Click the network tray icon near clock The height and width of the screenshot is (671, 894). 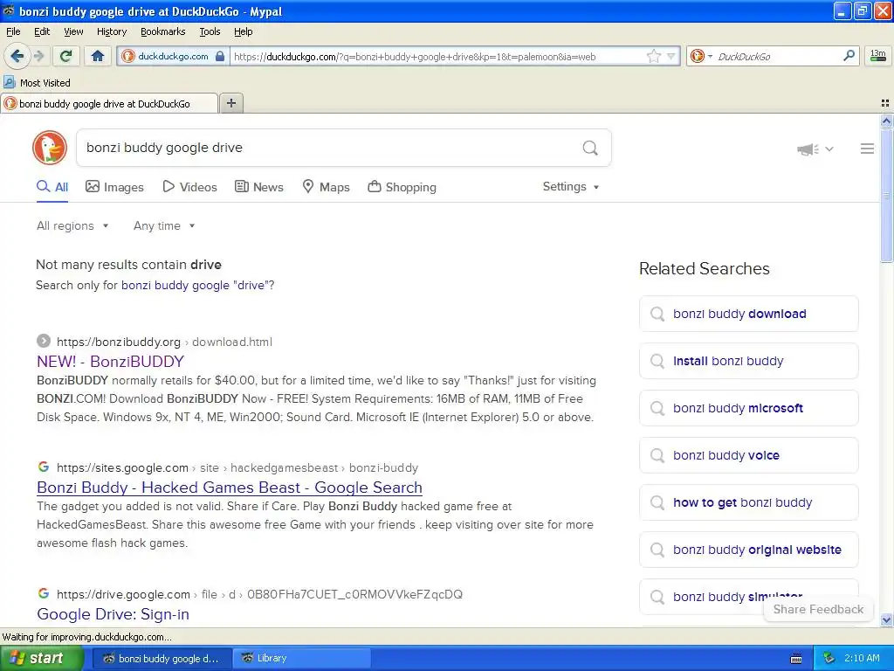point(829,658)
